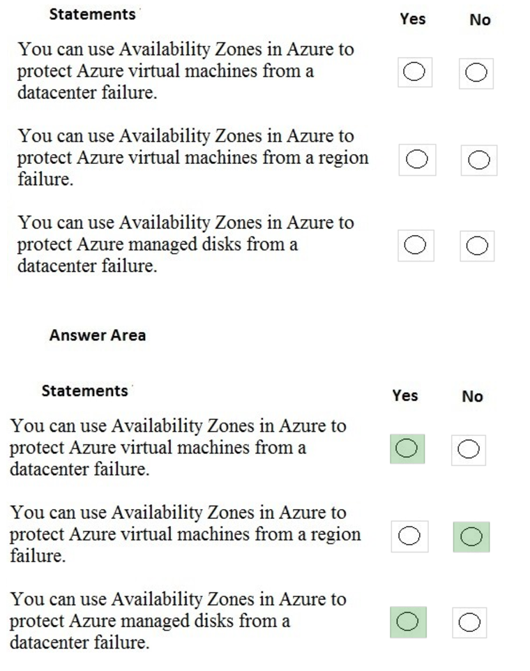Select Yes for virtual machines datacenter failure statement
This screenshot has height=671, width=530.
[x=414, y=71]
